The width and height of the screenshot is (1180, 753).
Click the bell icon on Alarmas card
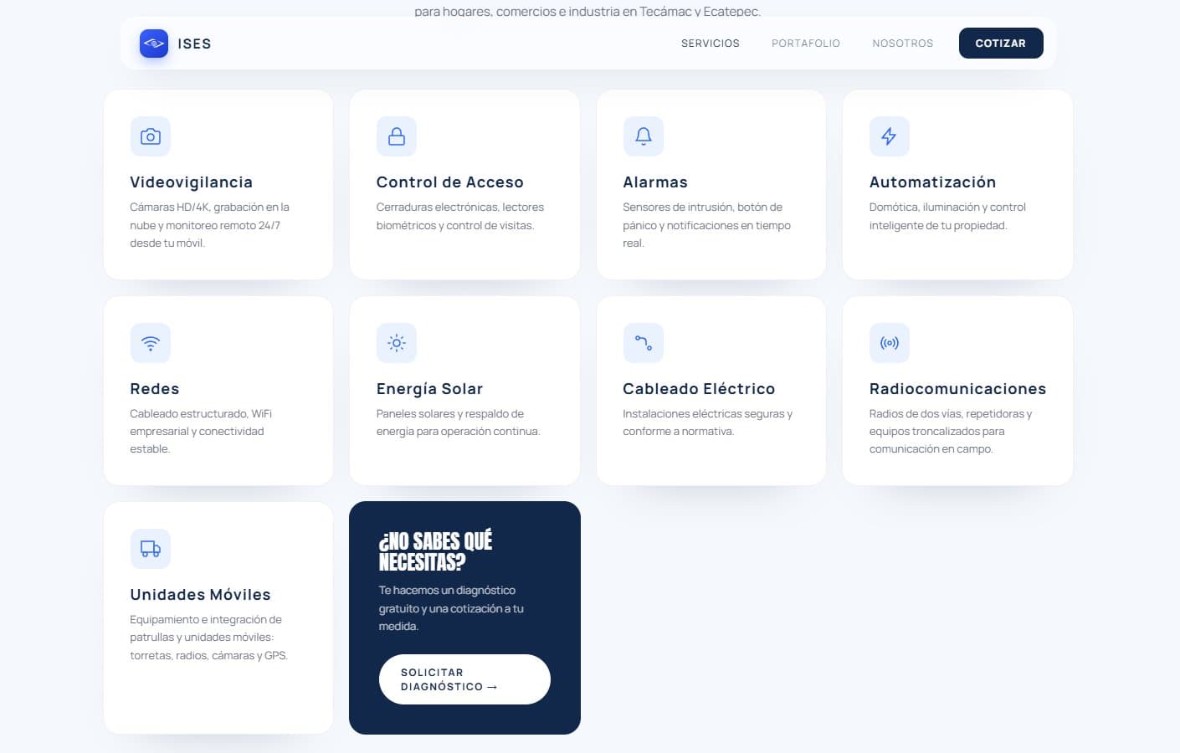pos(644,136)
